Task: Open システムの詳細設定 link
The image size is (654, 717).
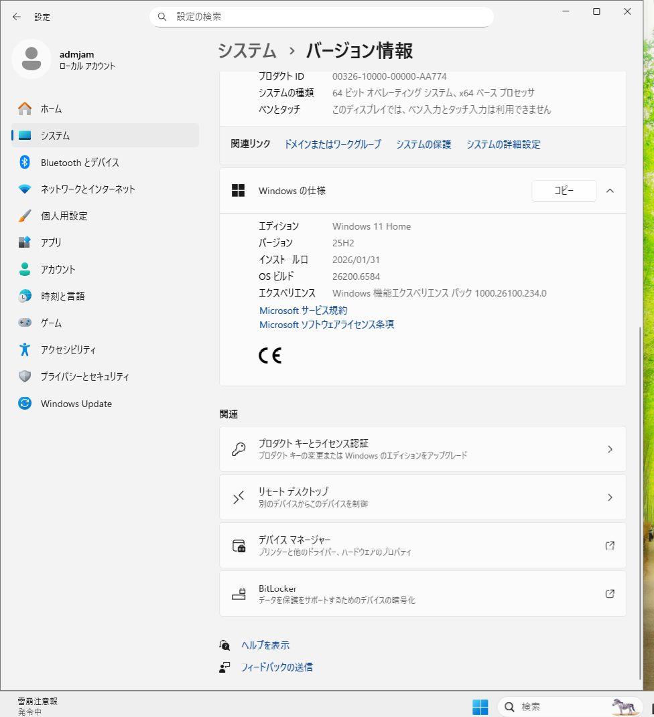Action: (503, 144)
